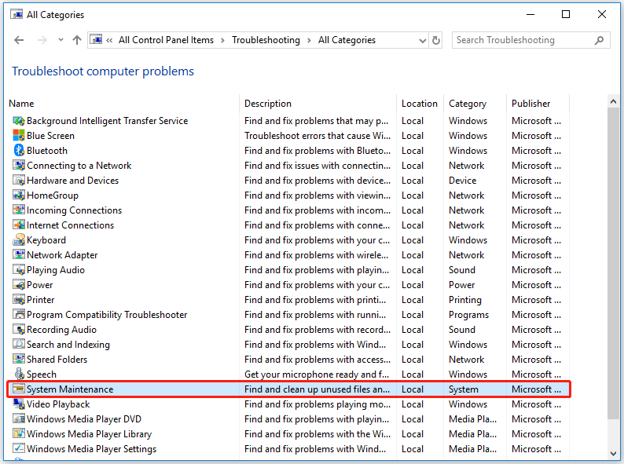Click the Device category cell

(x=462, y=181)
